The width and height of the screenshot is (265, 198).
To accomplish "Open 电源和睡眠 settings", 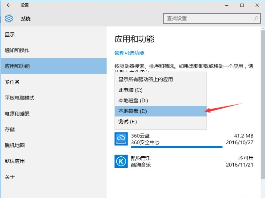I will pos(17,114).
